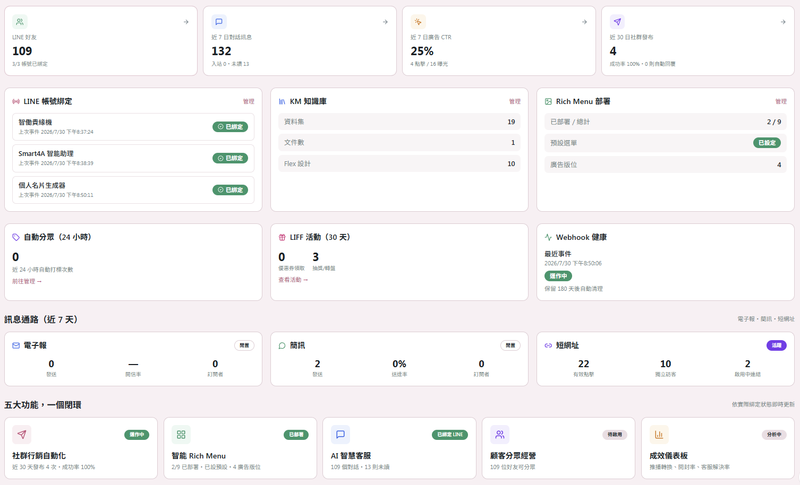Click the 訊息通路（近 7 天）heading

42,319
